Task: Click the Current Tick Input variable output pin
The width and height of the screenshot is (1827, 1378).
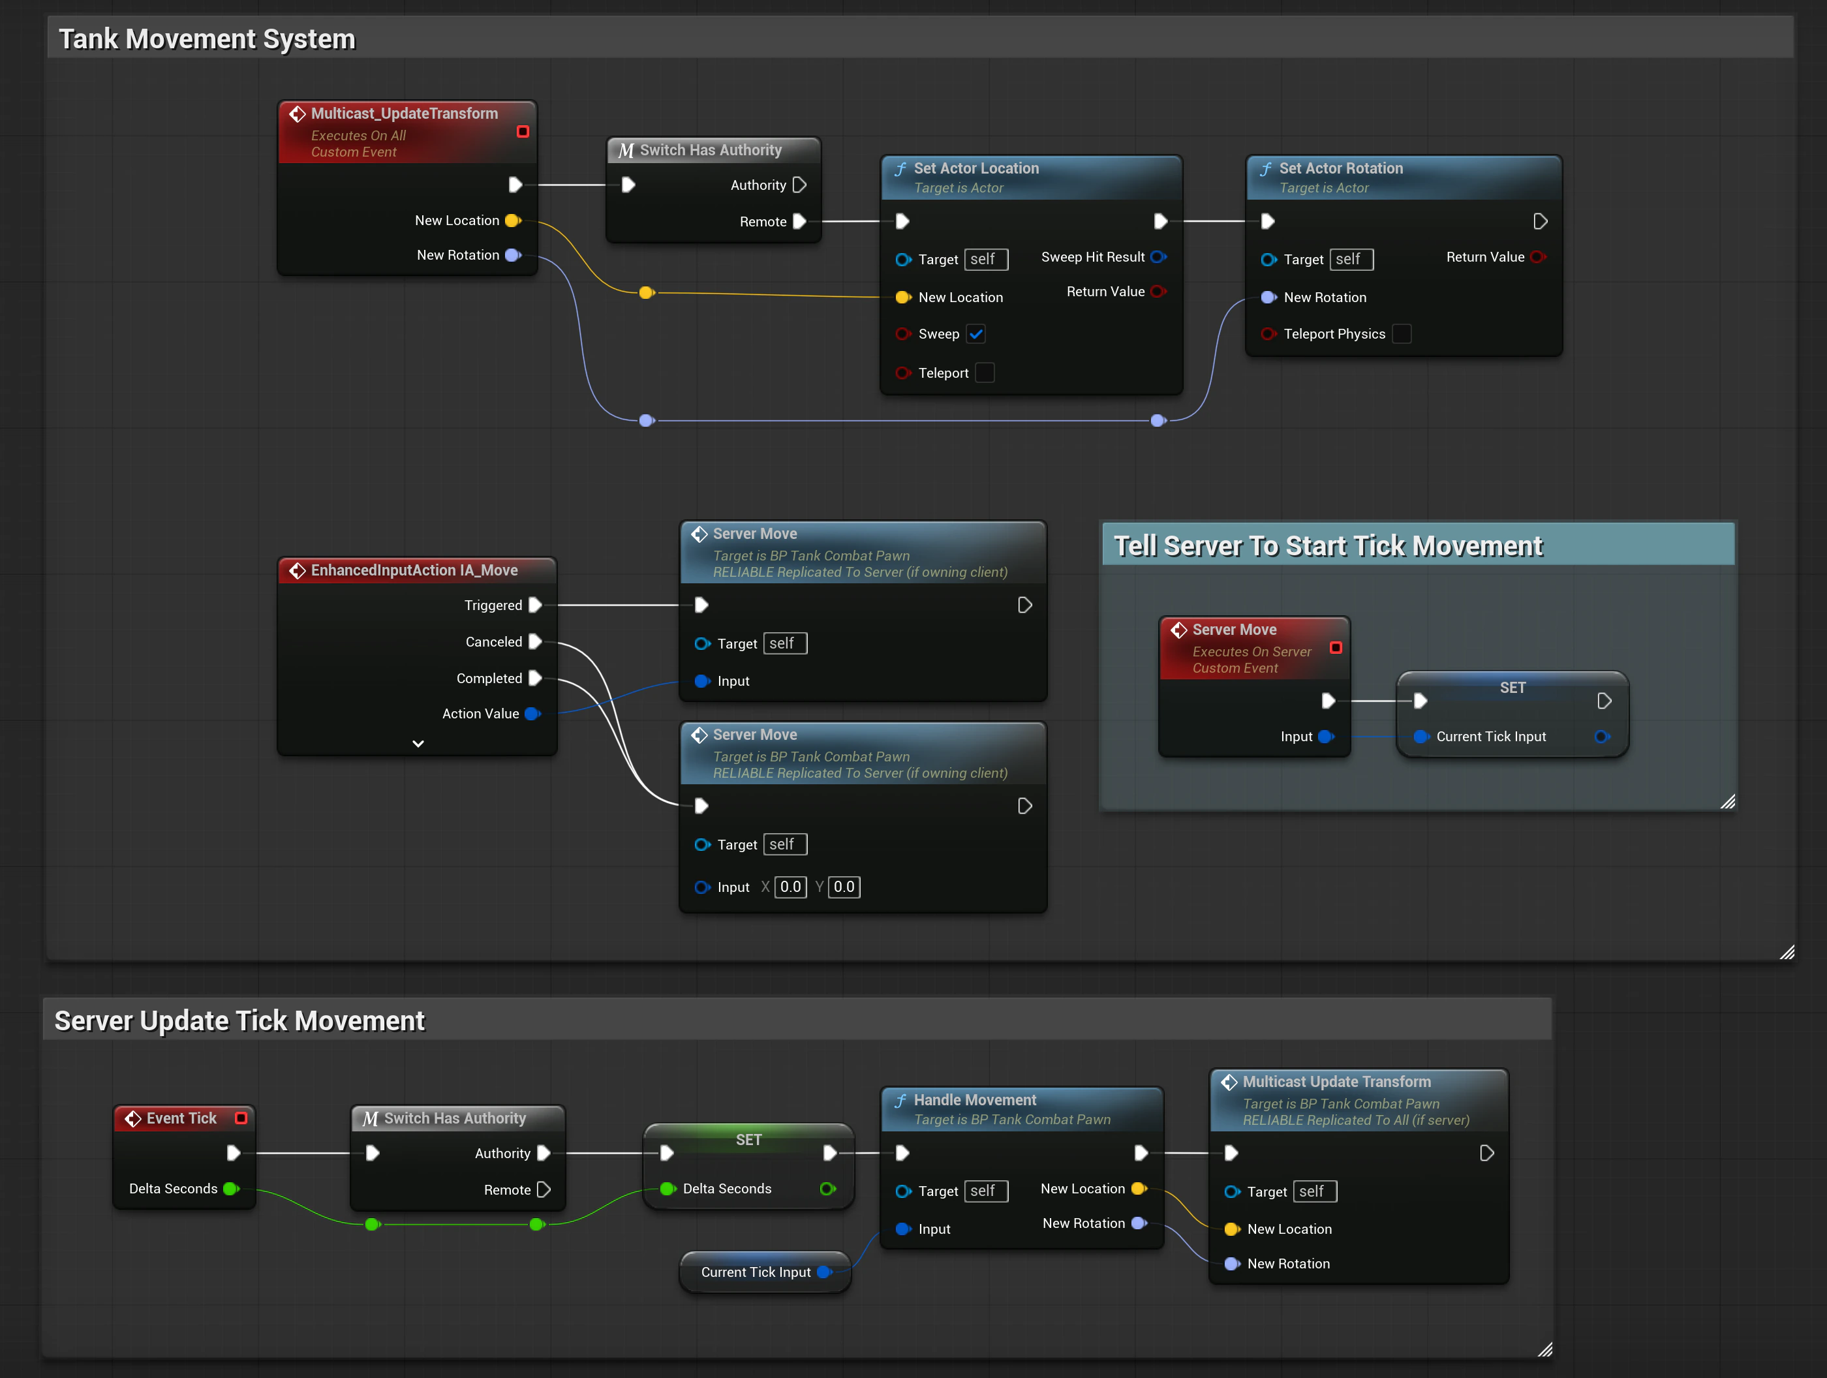Action: (824, 1272)
